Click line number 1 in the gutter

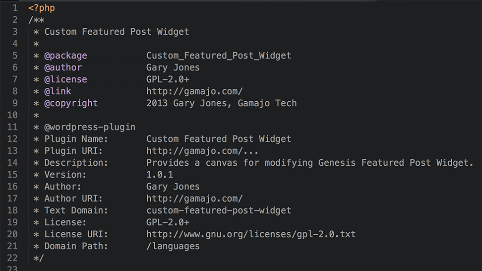(x=15, y=8)
